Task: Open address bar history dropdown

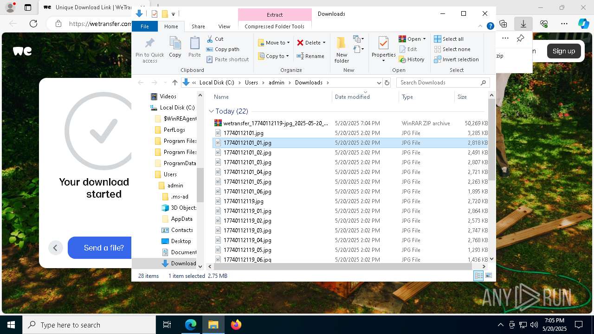Action: (x=379, y=83)
